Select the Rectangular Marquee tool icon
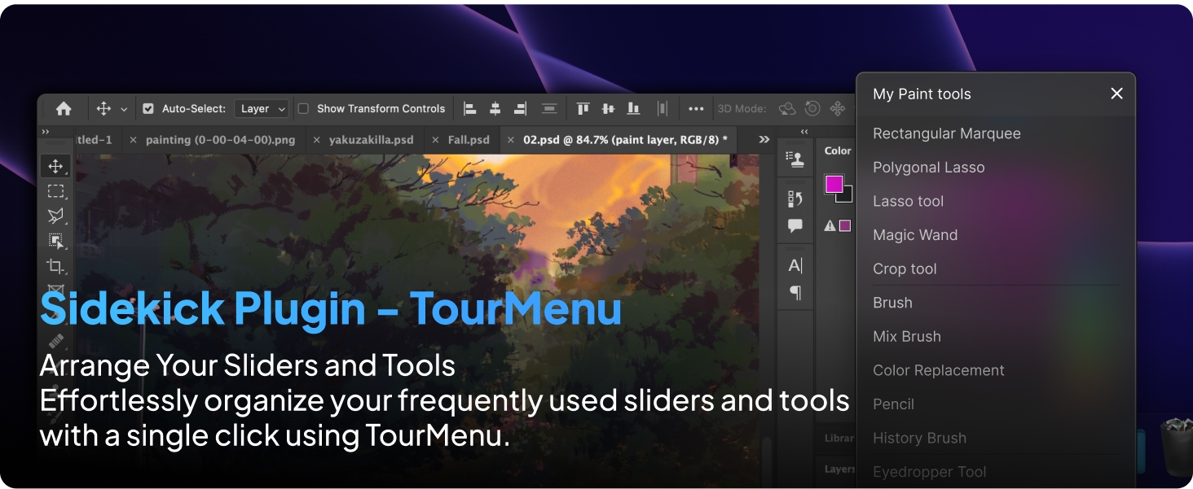The height and width of the screenshot is (489, 1193). tap(55, 192)
